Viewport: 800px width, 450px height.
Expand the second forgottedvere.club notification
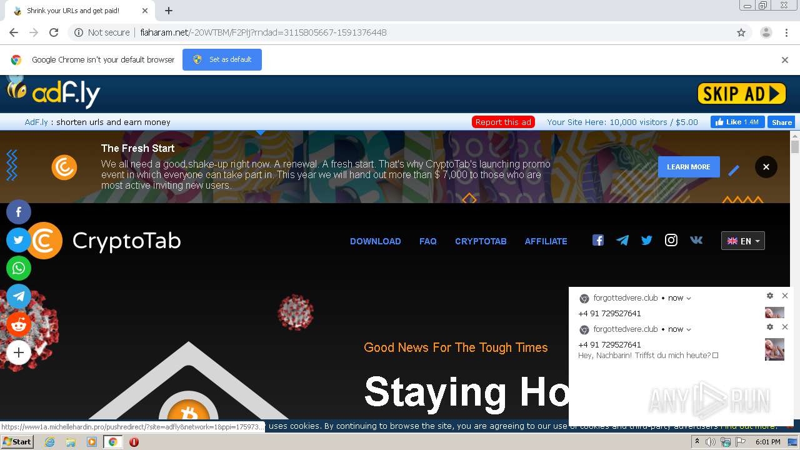click(689, 329)
